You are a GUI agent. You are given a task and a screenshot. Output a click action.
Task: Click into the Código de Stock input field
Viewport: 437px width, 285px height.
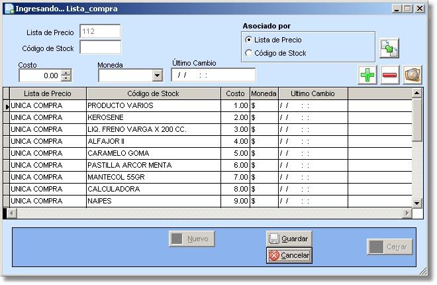[100, 47]
